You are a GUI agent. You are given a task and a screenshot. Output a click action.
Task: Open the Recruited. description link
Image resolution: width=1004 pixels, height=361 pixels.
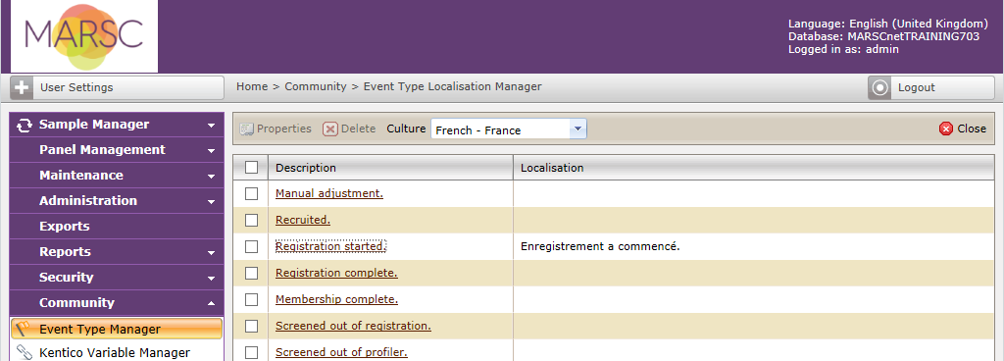pyautogui.click(x=303, y=220)
